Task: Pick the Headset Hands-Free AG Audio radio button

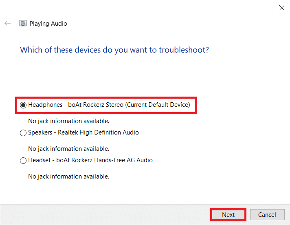Action: tap(23, 161)
